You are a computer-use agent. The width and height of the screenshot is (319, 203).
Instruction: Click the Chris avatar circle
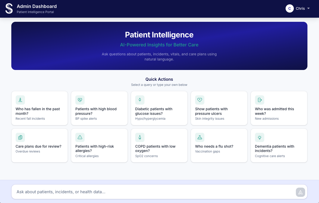[x=290, y=8]
